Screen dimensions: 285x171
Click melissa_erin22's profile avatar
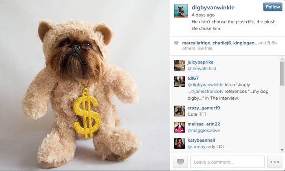point(180,127)
